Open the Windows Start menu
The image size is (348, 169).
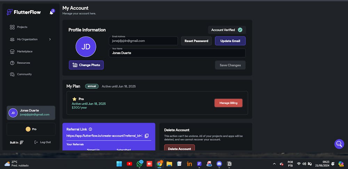coord(119,164)
